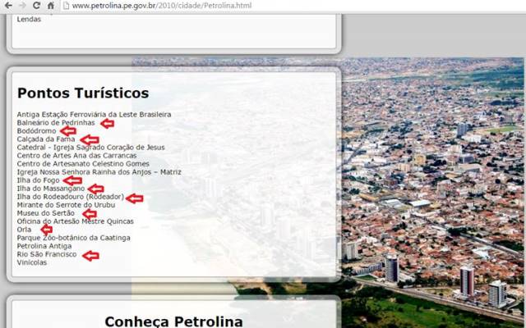526x328 pixels.
Task: Select Balneário de Pedrinhas link
Action: click(55, 122)
